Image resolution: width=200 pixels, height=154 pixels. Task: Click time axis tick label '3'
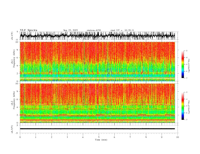pyautogui.click(x=67, y=137)
